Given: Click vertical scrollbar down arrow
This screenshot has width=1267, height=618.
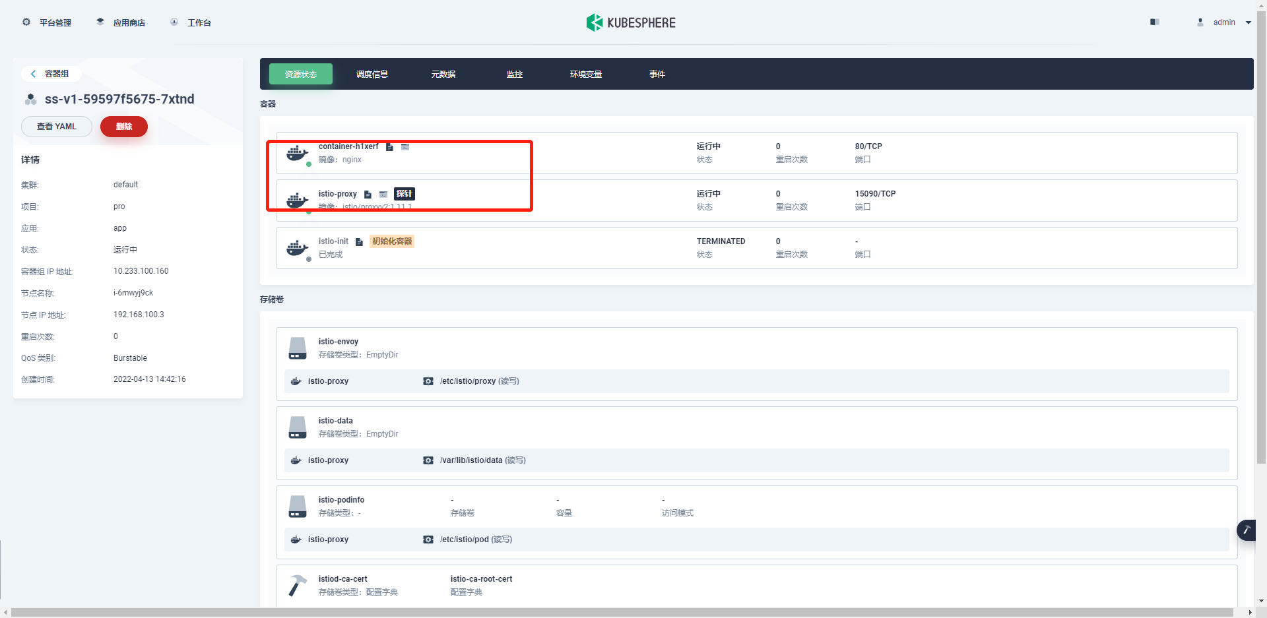Looking at the screenshot, I should [1262, 601].
